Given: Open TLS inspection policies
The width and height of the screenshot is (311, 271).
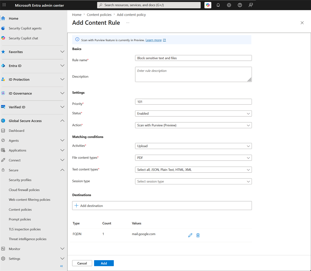Looking at the screenshot, I should click(x=25, y=229).
